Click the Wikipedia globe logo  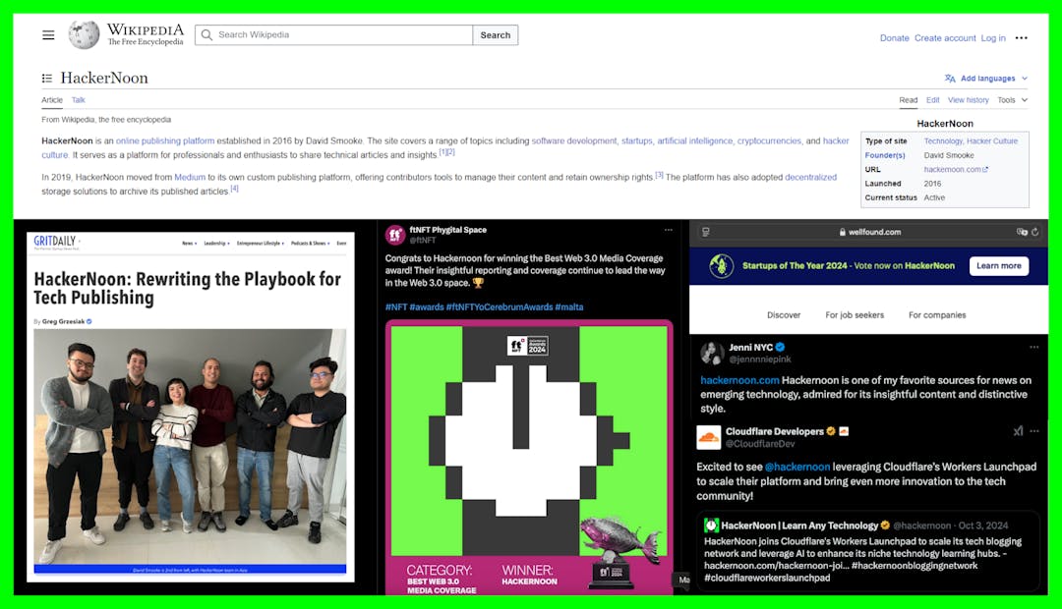[84, 35]
